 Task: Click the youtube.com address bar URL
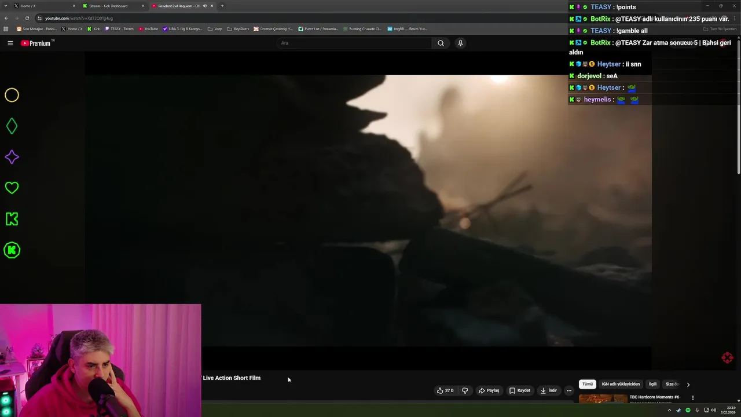coord(79,18)
